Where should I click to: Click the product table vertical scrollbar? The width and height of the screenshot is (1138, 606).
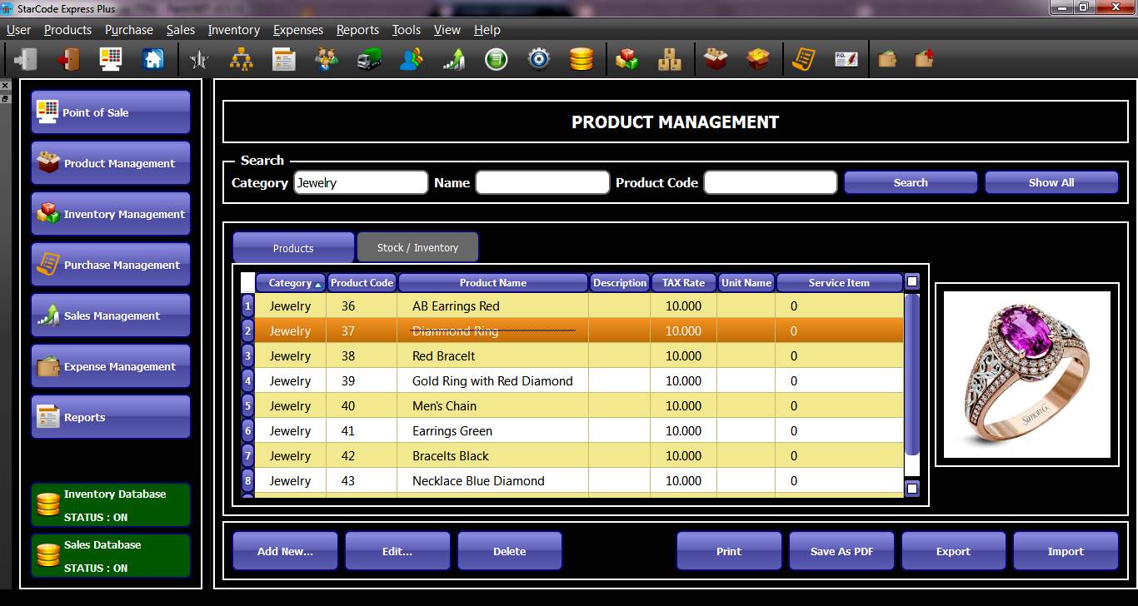pyautogui.click(x=912, y=375)
